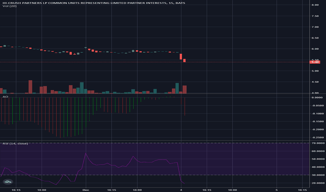Click the 6.50 price axis label
326x192 pixels.
(x=315, y=38)
